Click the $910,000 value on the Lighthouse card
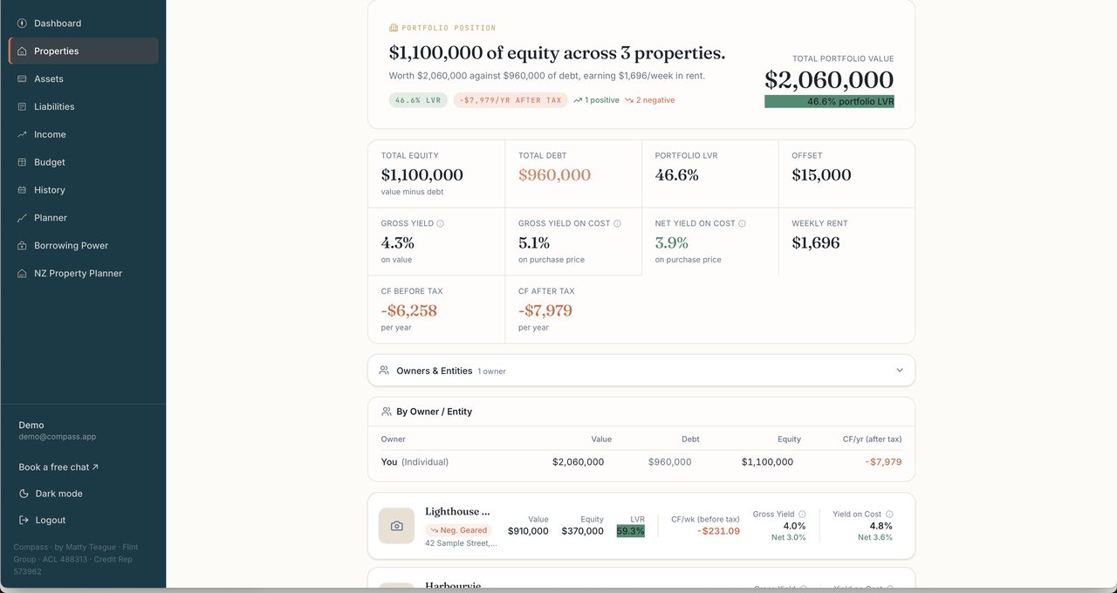The image size is (1117, 593). [x=528, y=531]
